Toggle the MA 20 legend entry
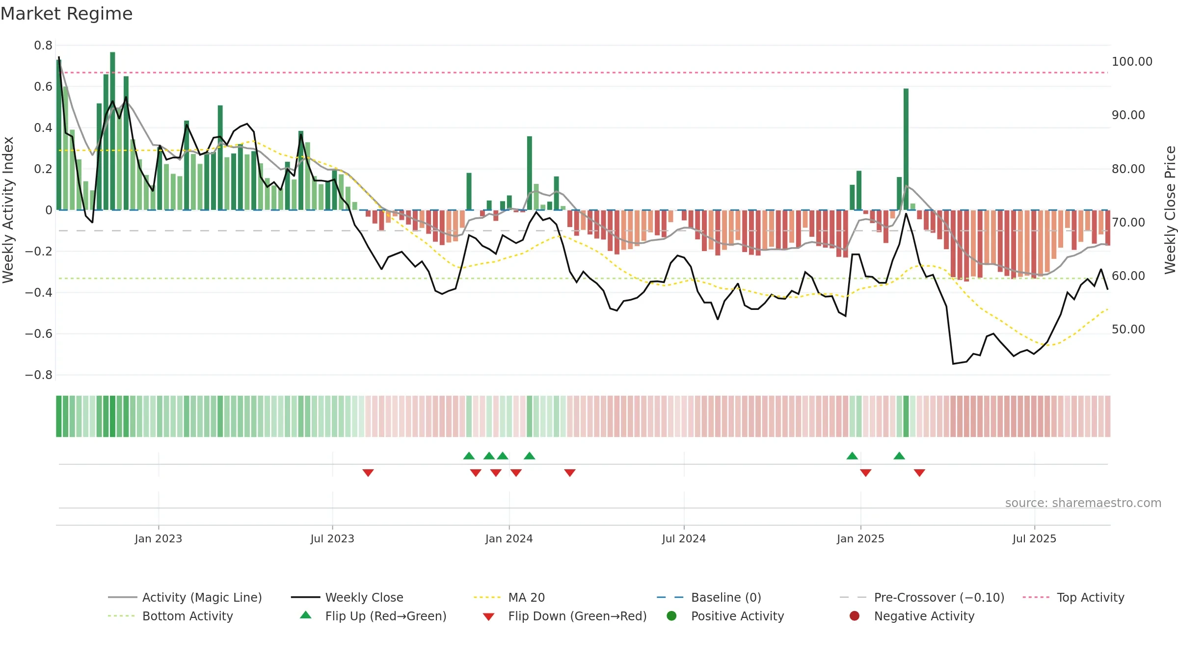The image size is (1178, 662). [509, 597]
